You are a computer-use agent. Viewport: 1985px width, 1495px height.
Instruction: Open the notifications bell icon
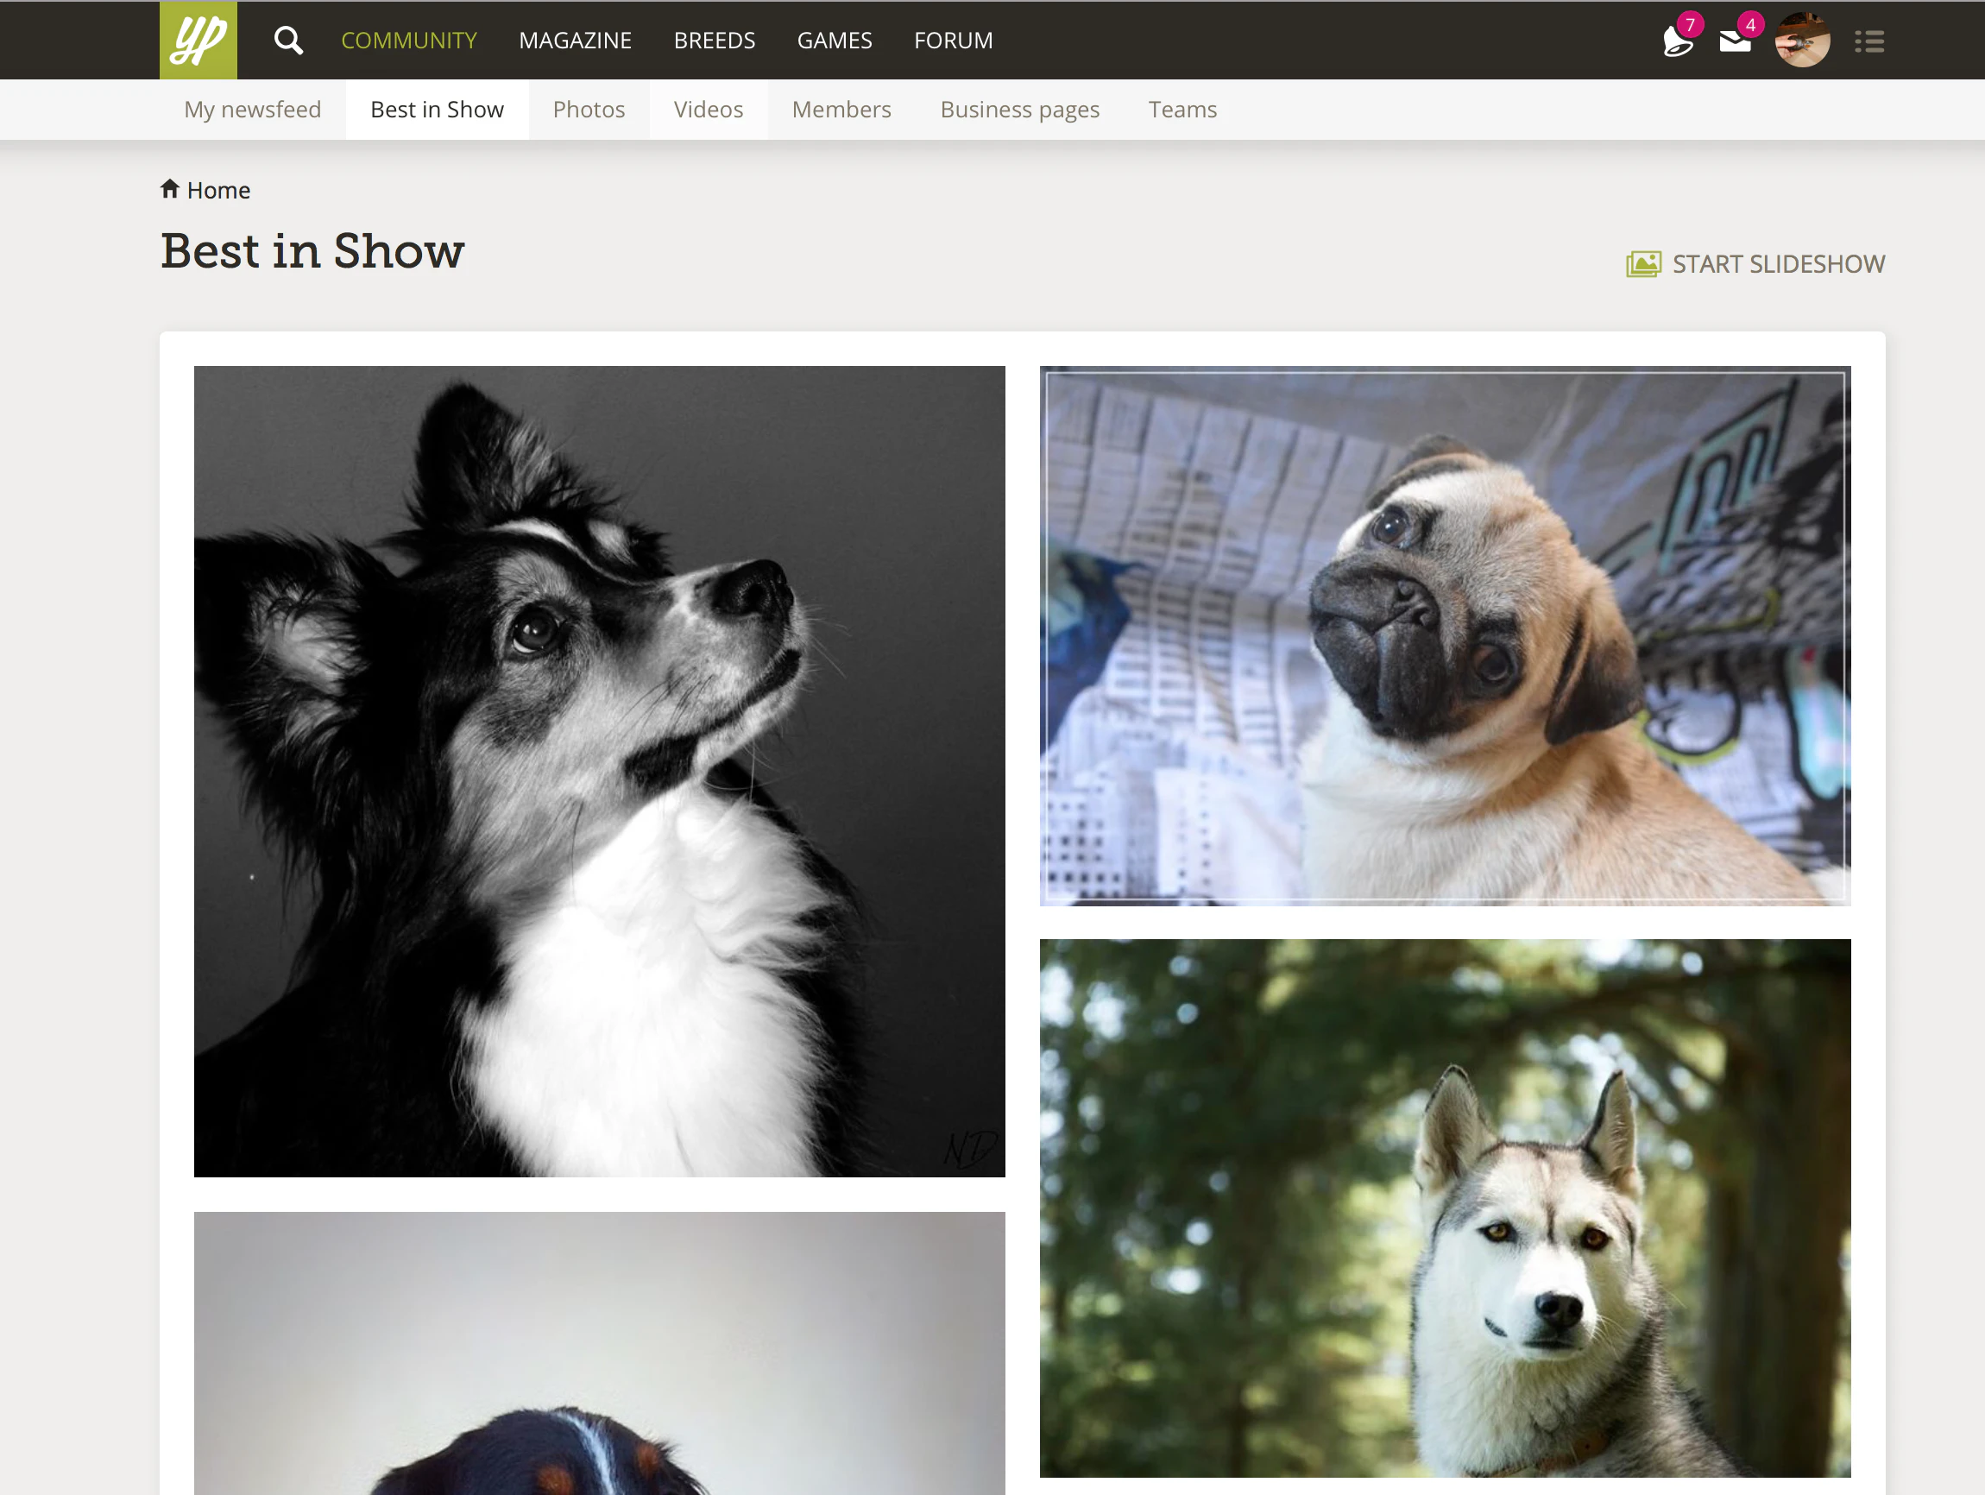[x=1676, y=41]
